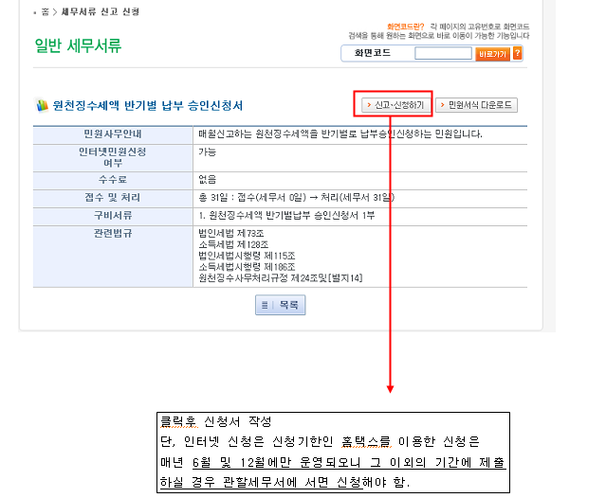The image size is (606, 498).
Task: Focus the 화면코드 input field
Action: (443, 54)
